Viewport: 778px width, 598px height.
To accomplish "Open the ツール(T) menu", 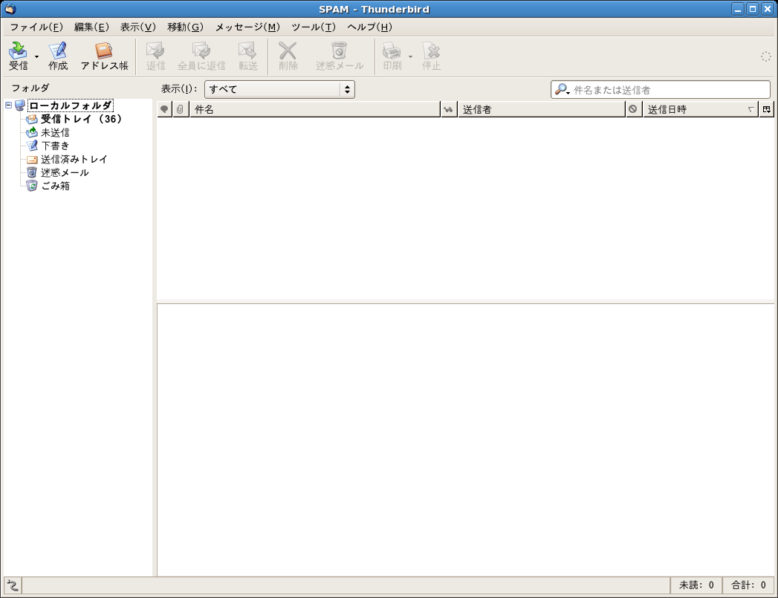I will (x=313, y=27).
